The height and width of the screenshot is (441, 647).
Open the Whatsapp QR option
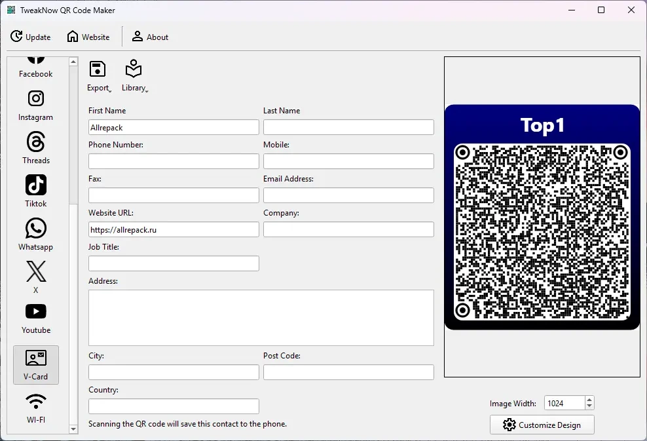(36, 234)
